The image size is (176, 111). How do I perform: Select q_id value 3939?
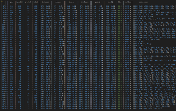[x=12, y=58]
